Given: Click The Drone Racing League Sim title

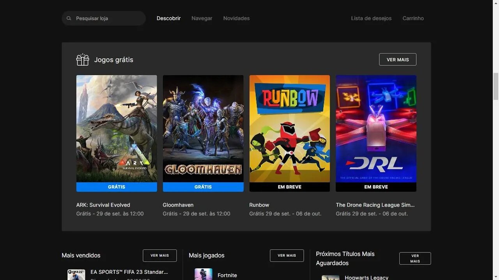Looking at the screenshot, I should pyautogui.click(x=375, y=205).
